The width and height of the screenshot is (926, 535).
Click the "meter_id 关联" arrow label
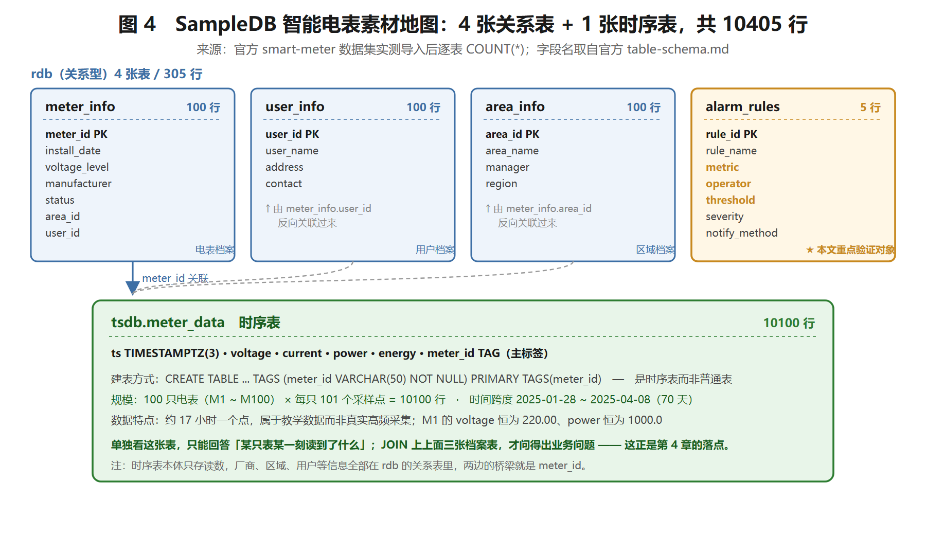click(x=175, y=278)
